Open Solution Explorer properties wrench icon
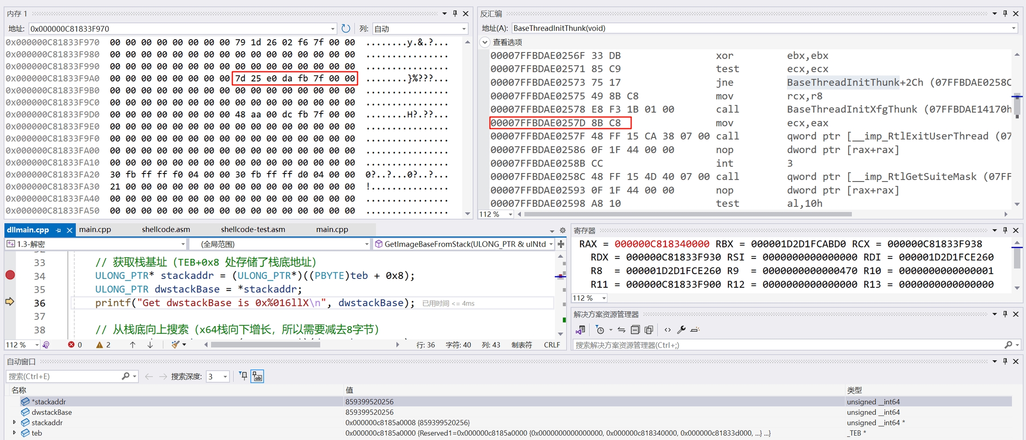1026x440 pixels. (681, 330)
